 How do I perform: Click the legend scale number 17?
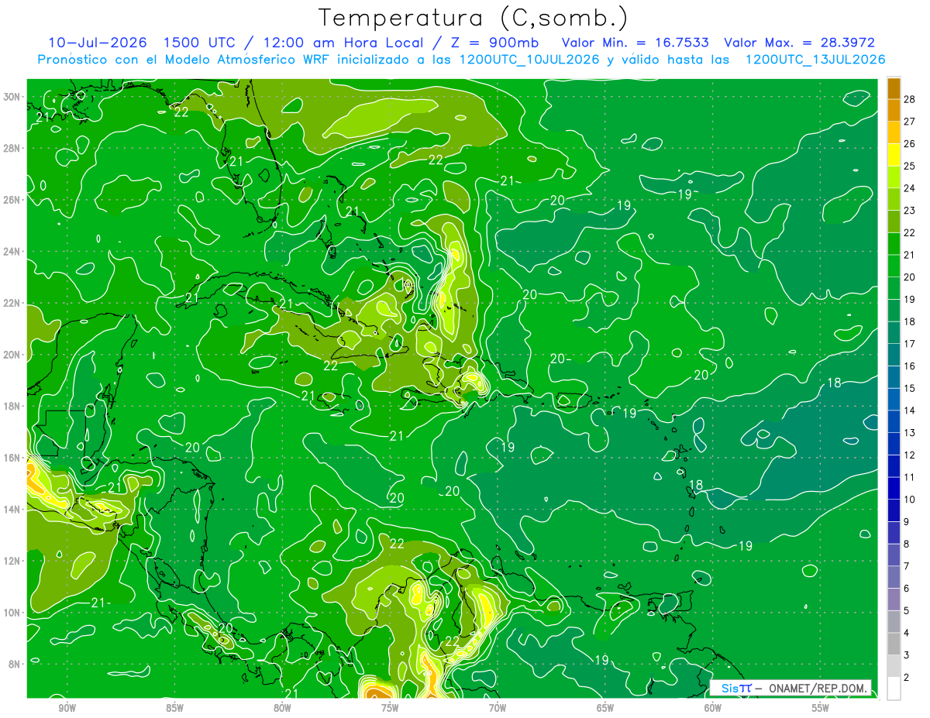909,344
